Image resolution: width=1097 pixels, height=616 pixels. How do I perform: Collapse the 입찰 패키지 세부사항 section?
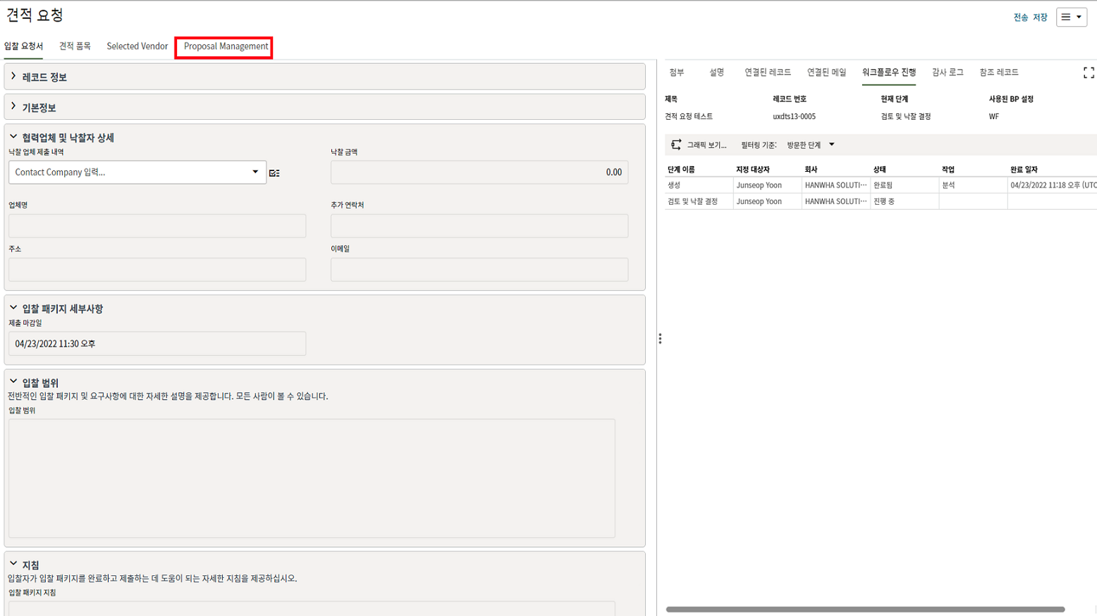point(13,308)
